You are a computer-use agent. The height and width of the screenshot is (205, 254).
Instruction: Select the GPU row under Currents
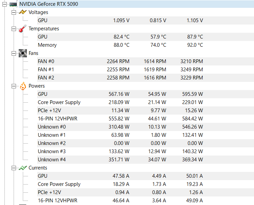click(145, 176)
